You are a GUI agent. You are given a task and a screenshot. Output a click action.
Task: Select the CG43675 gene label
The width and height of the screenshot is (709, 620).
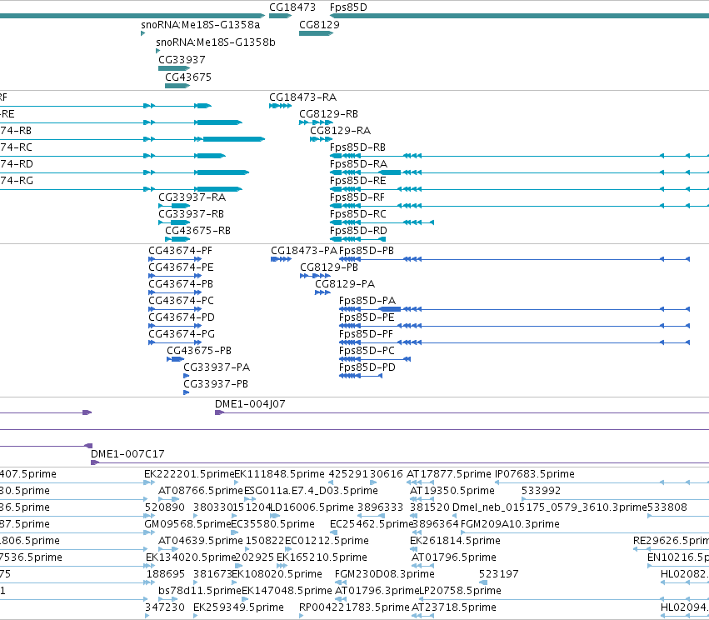tap(188, 77)
